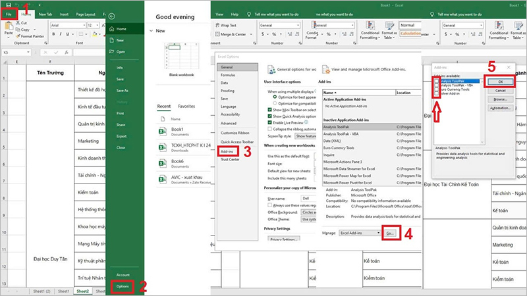Screen dimensions: 527x296
Task: Select the Microsoft Power Map for Excel row
Action: tap(372, 176)
